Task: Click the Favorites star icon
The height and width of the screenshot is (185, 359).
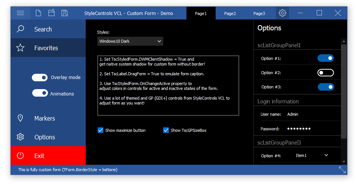Action: pos(20,48)
